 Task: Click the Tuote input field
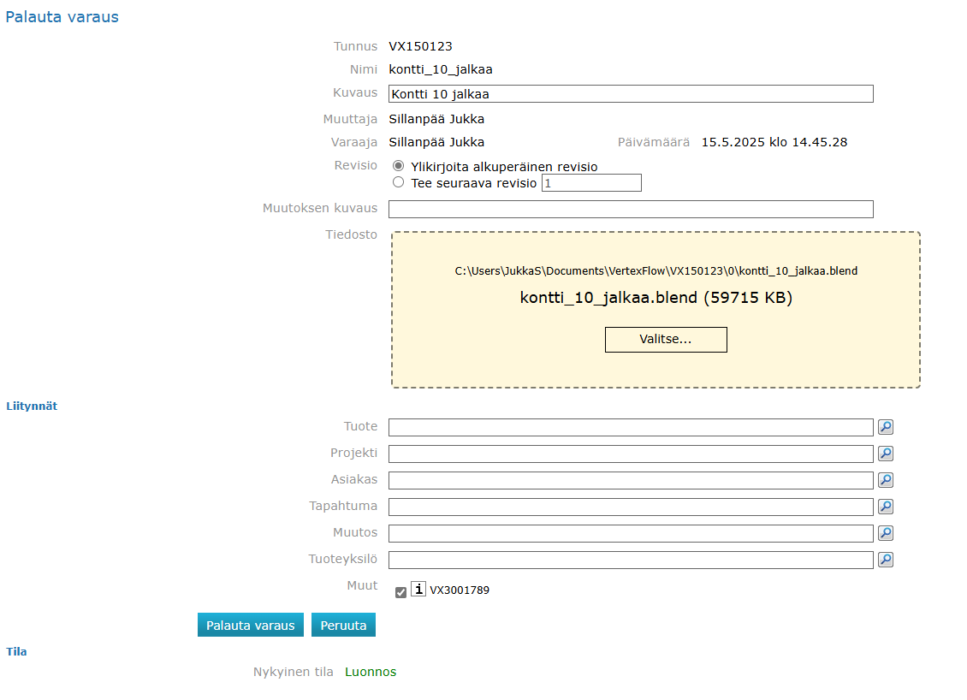(631, 427)
